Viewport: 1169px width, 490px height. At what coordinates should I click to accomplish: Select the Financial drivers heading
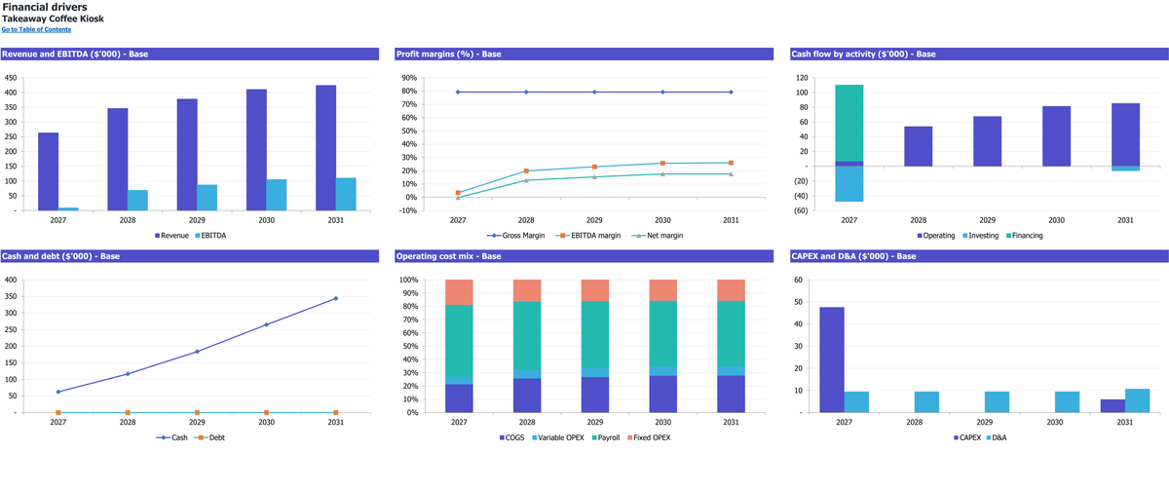(x=43, y=7)
